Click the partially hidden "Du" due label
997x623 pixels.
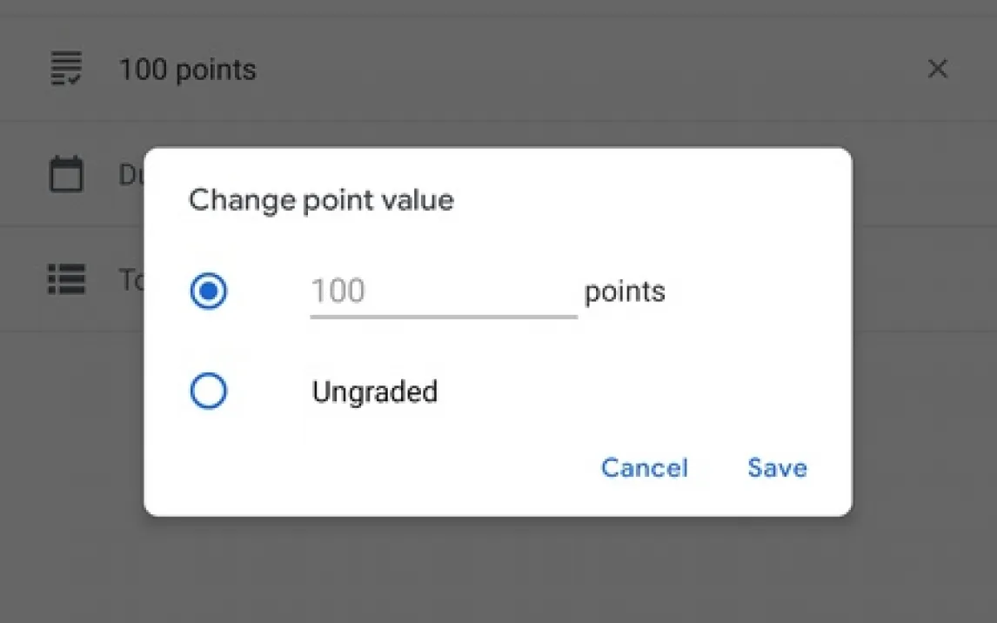point(130,175)
